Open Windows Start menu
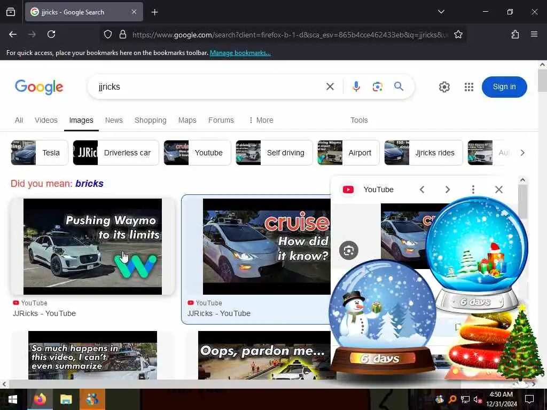Screen dimensions: 547x410 pyautogui.click(x=13, y=399)
